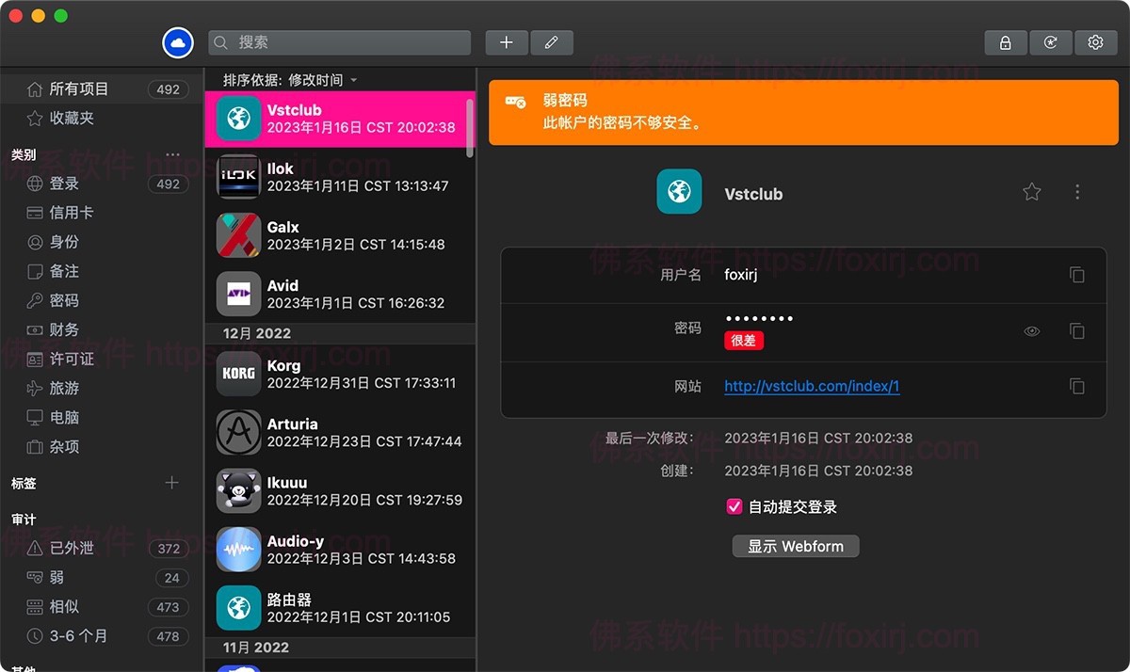1130x672 pixels.
Task: Click the lock icon in the toolbar
Action: coord(1005,42)
